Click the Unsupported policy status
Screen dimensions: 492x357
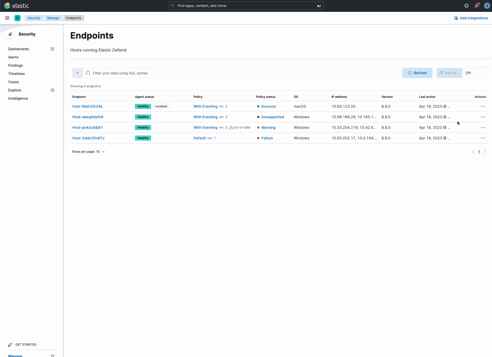coord(272,117)
